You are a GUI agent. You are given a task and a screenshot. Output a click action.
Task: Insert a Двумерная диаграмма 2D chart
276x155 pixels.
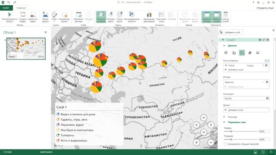[149, 17]
